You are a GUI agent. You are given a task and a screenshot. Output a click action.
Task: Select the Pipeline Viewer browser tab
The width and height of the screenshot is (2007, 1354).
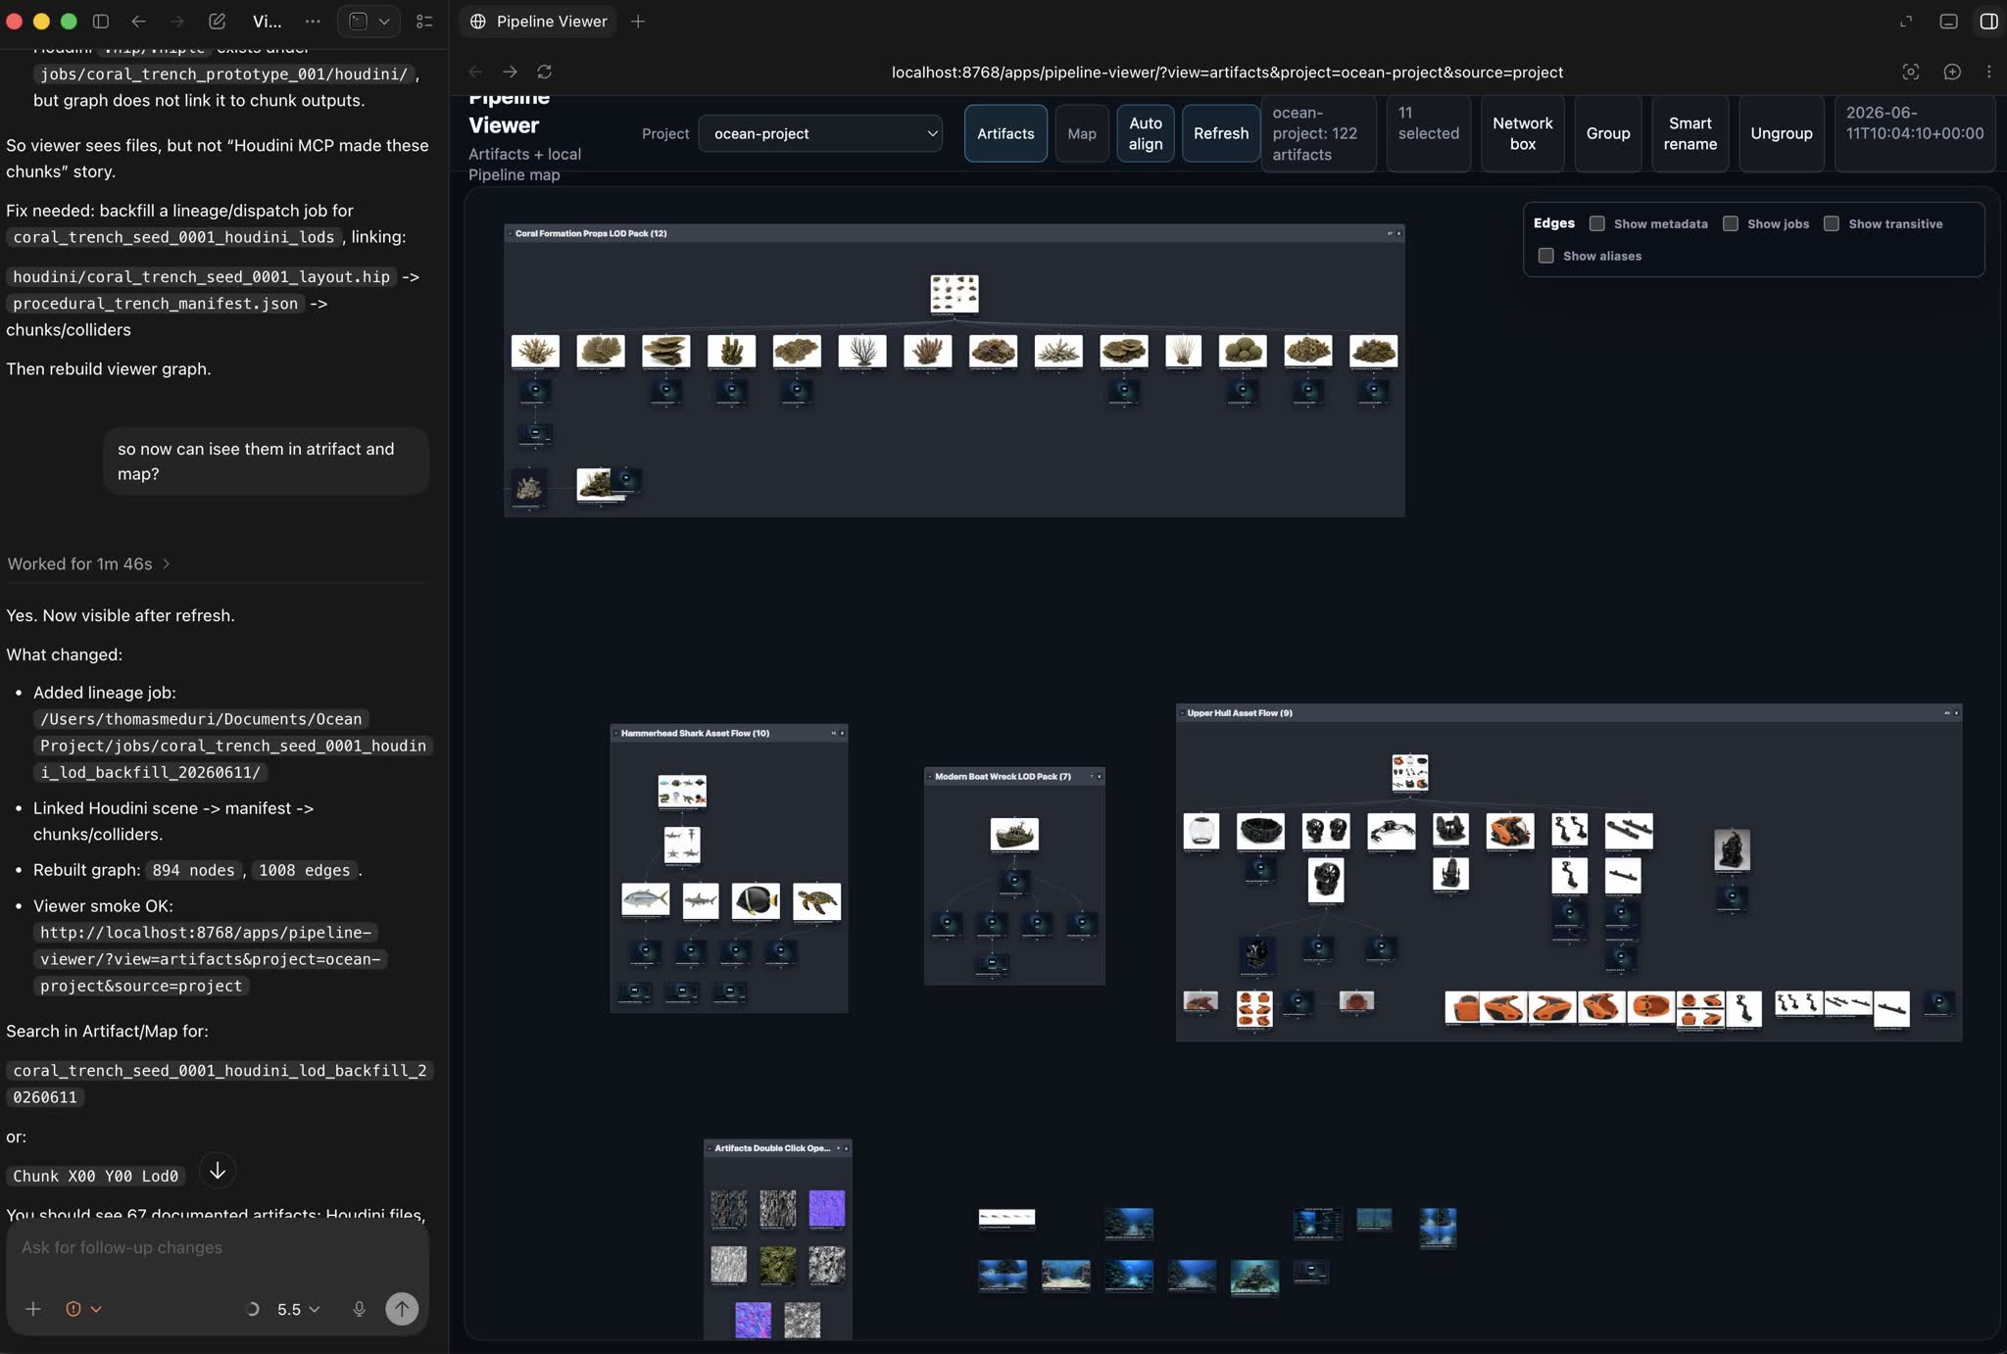click(539, 21)
